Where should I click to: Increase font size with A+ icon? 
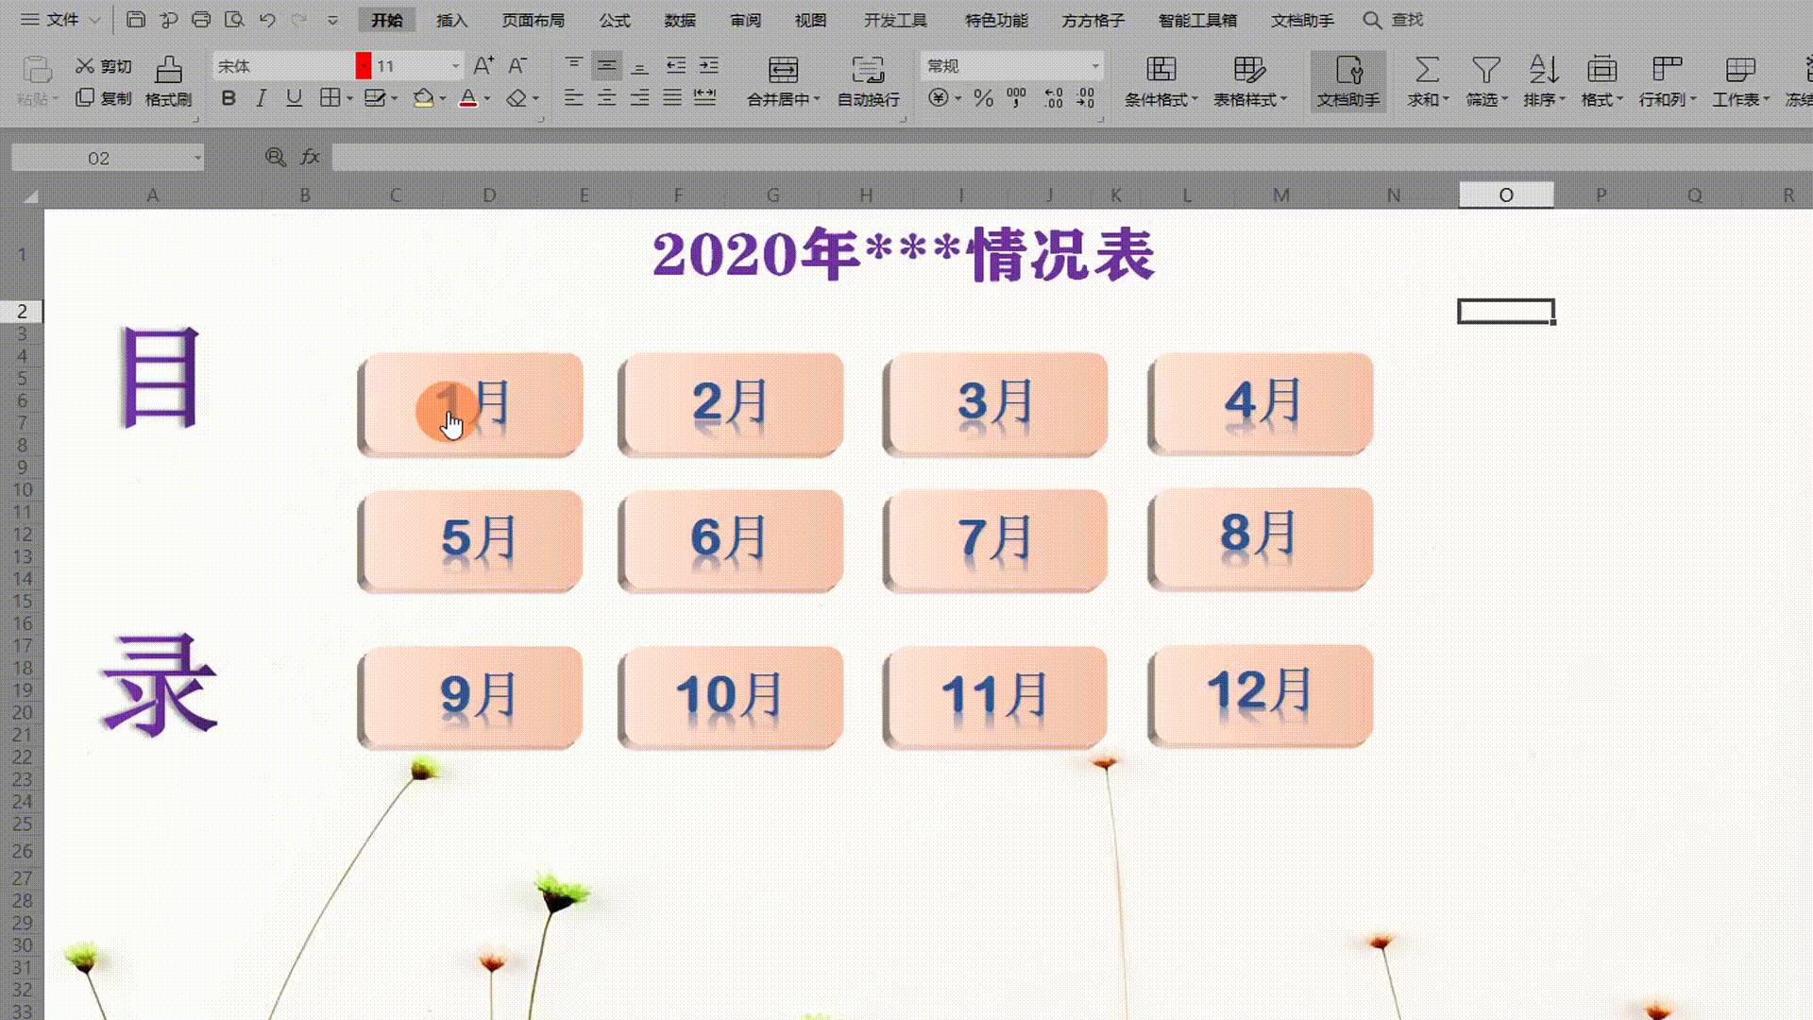point(483,65)
